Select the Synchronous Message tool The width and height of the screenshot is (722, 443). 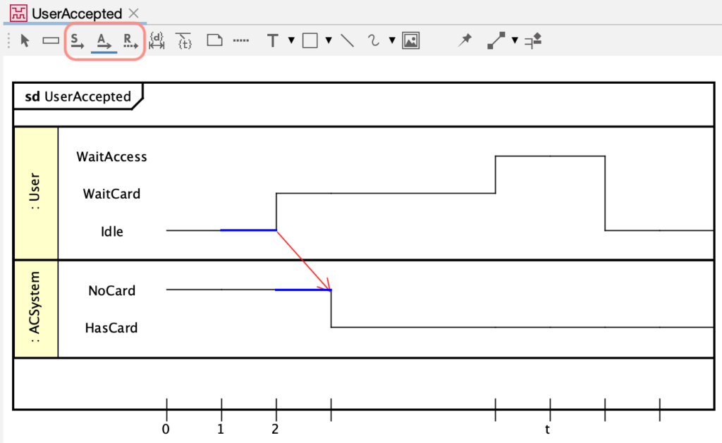tap(76, 40)
